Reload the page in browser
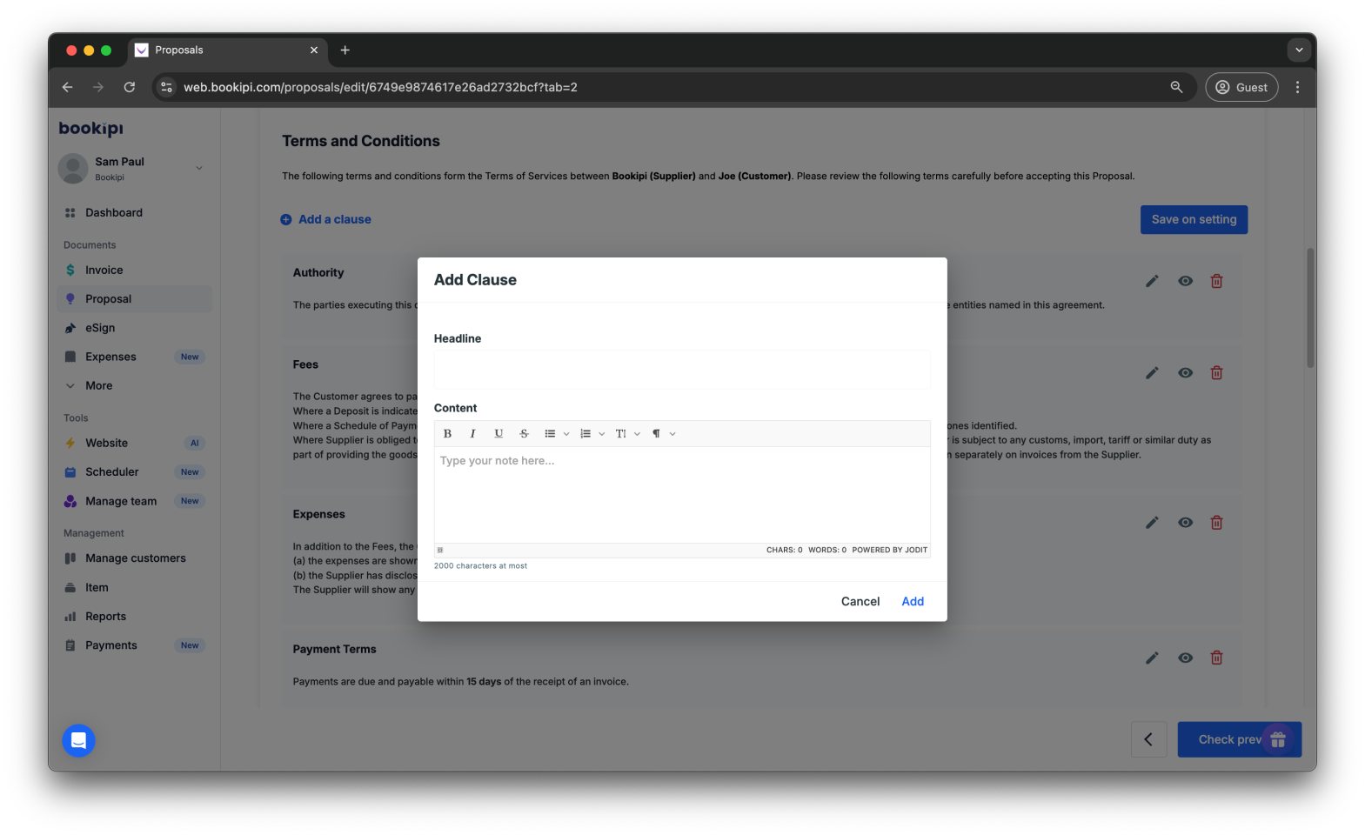 [130, 87]
